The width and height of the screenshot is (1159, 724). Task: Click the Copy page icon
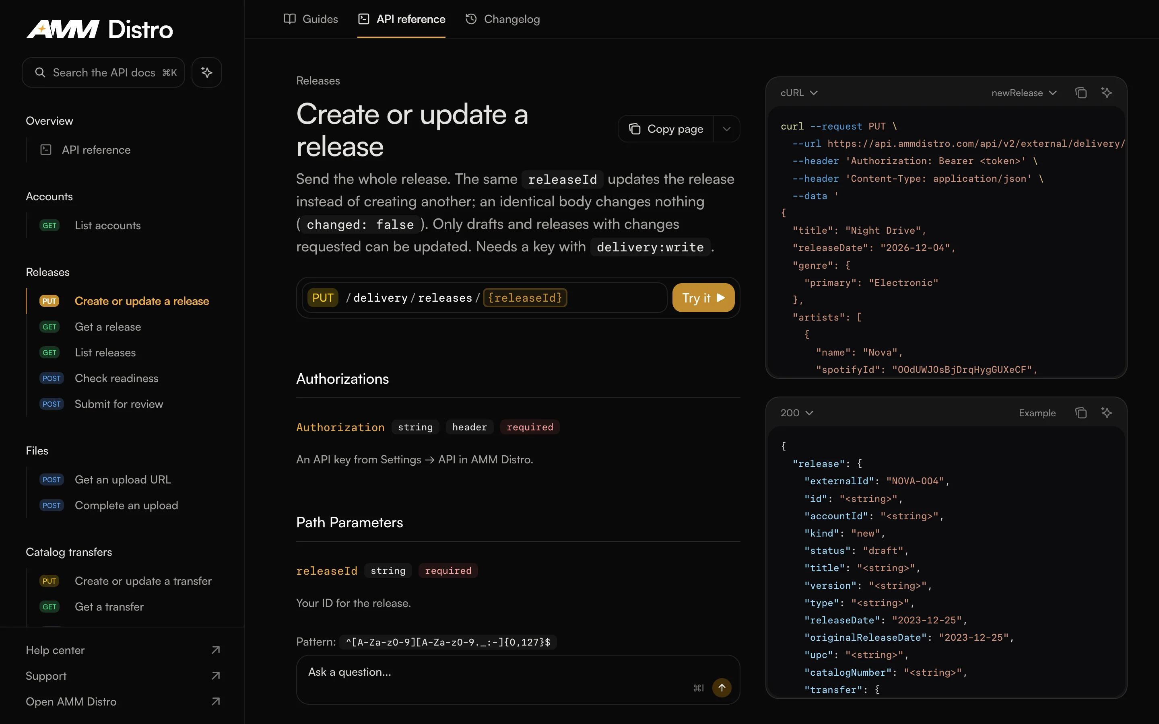tap(635, 129)
